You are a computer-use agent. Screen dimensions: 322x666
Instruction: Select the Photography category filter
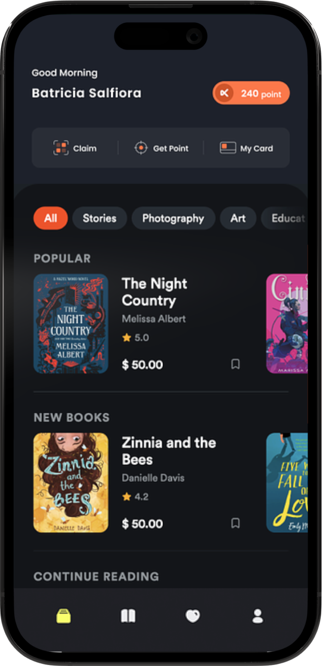[x=173, y=219]
